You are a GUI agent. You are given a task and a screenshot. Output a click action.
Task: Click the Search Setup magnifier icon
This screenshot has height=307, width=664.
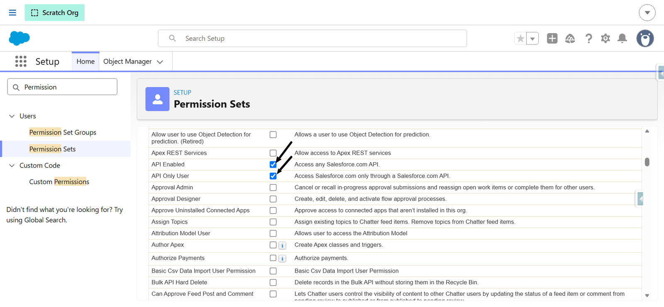[x=172, y=38]
